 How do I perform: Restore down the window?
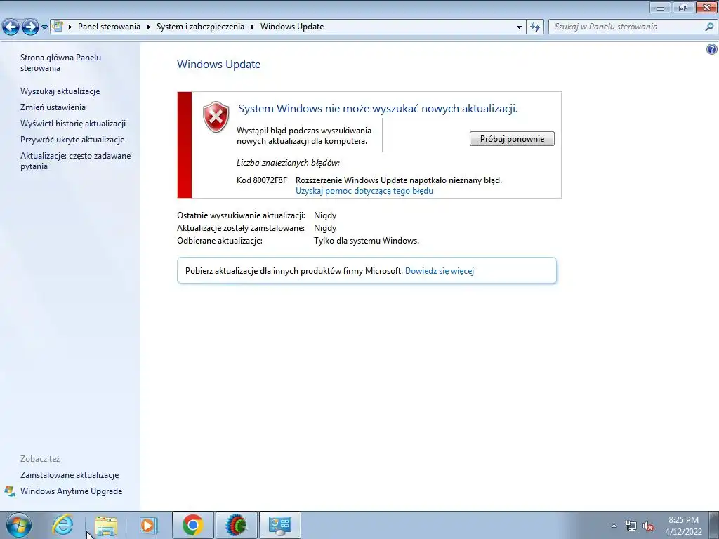(683, 7)
